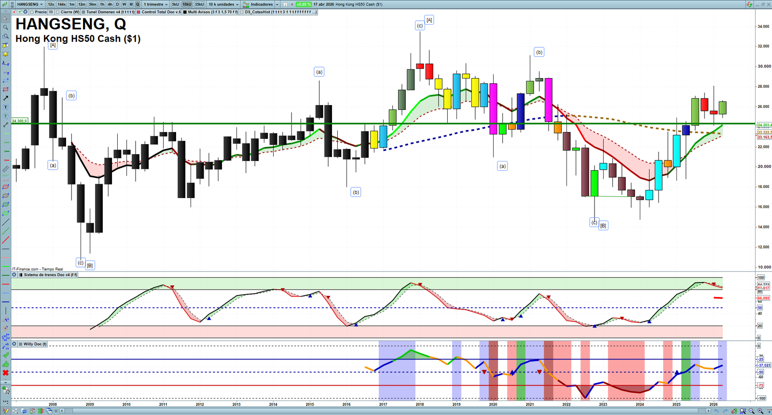Click zoom-out magnifier at bottom right
This screenshot has height=415, width=772.
(x=752, y=411)
